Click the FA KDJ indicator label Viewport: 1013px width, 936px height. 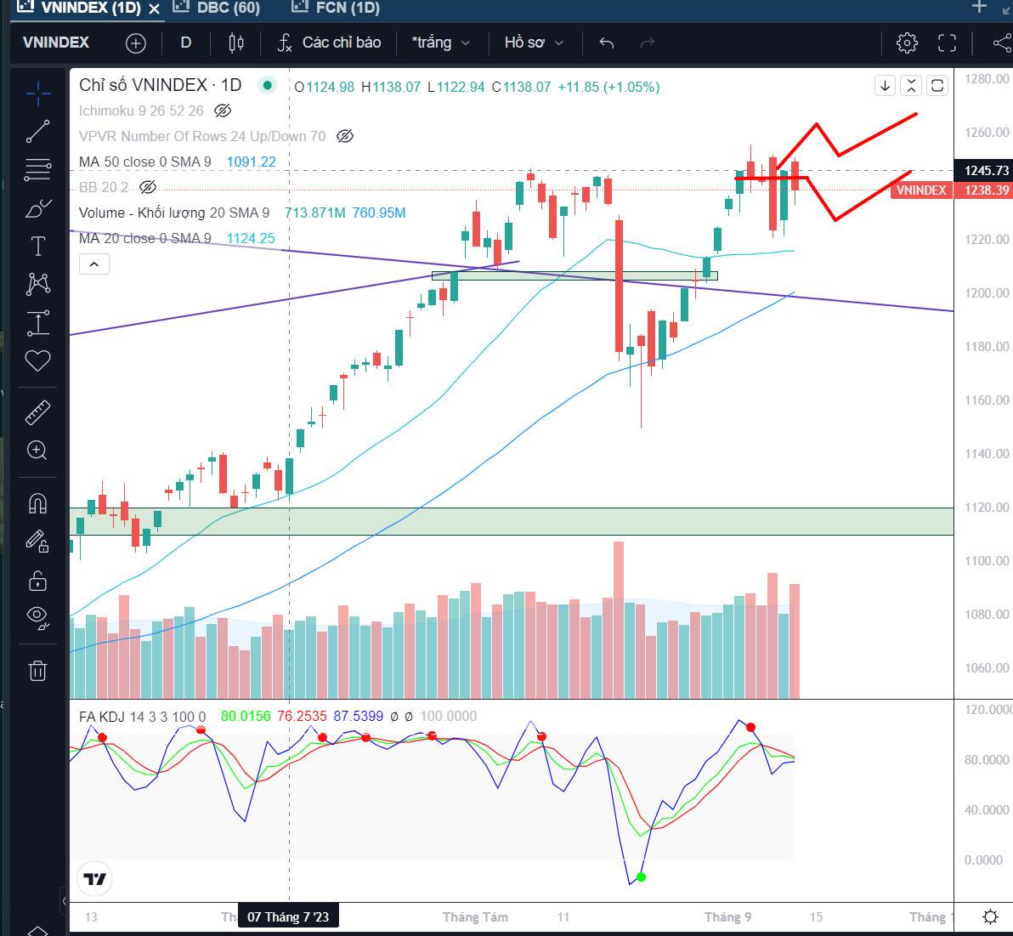[x=142, y=716]
